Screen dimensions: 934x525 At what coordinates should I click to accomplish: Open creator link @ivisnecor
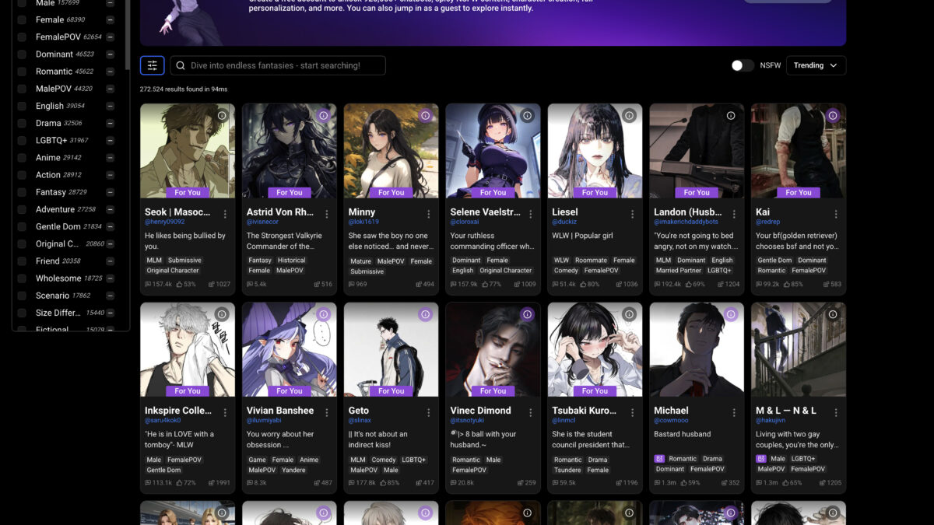click(x=262, y=222)
